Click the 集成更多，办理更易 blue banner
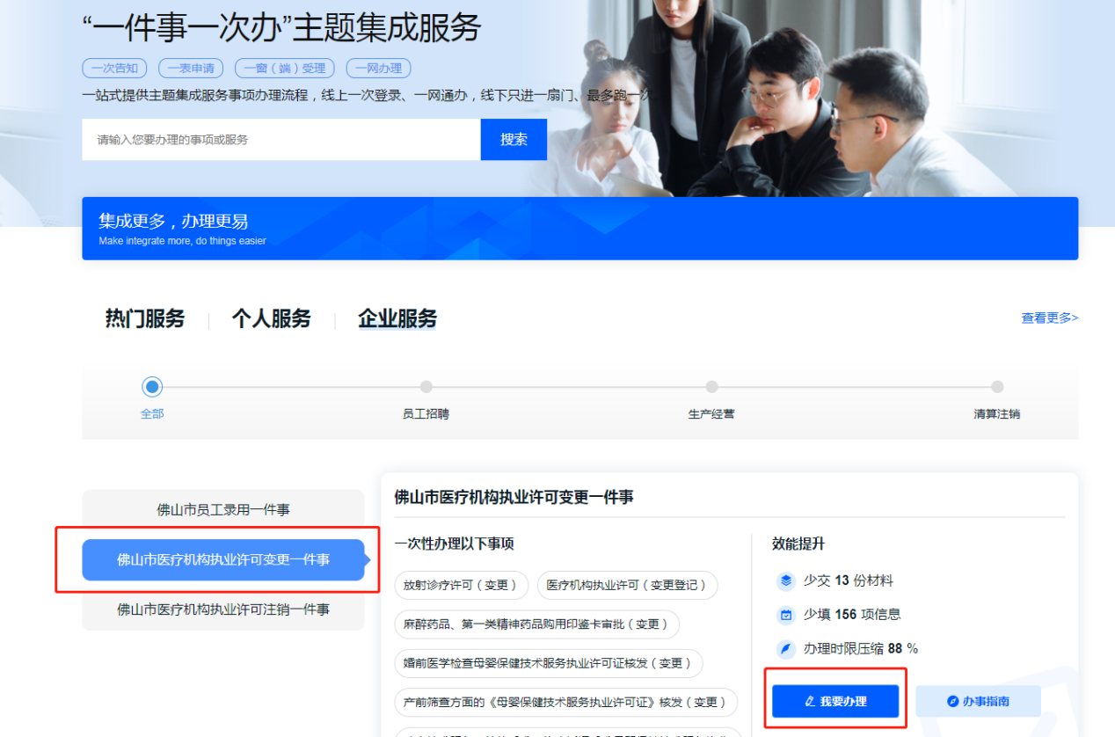 (580, 229)
